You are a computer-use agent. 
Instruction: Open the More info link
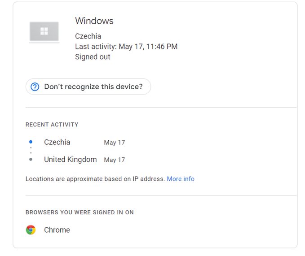pyautogui.click(x=181, y=179)
